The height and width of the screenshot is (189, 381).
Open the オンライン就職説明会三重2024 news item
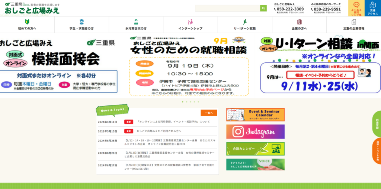(x=170, y=142)
